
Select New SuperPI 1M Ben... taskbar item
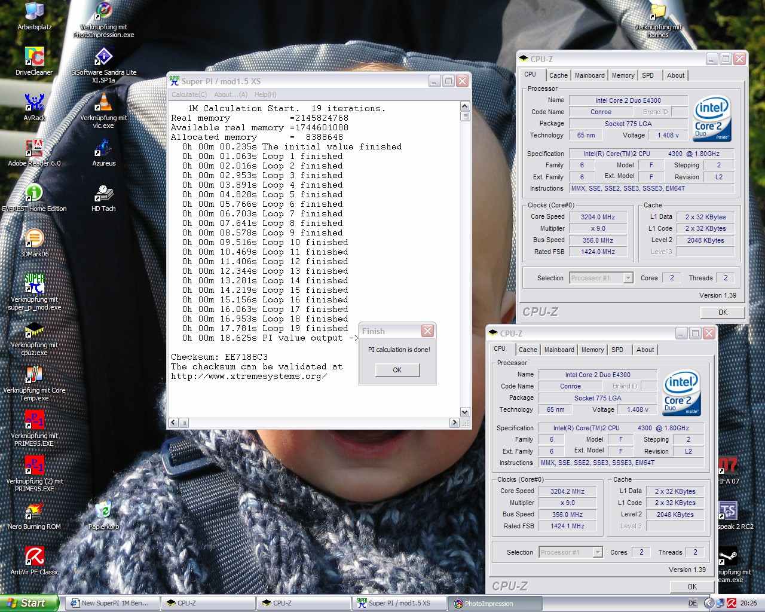pos(112,603)
